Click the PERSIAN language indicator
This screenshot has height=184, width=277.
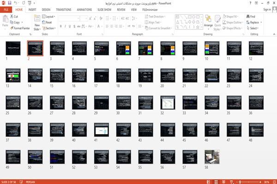click(x=30, y=182)
